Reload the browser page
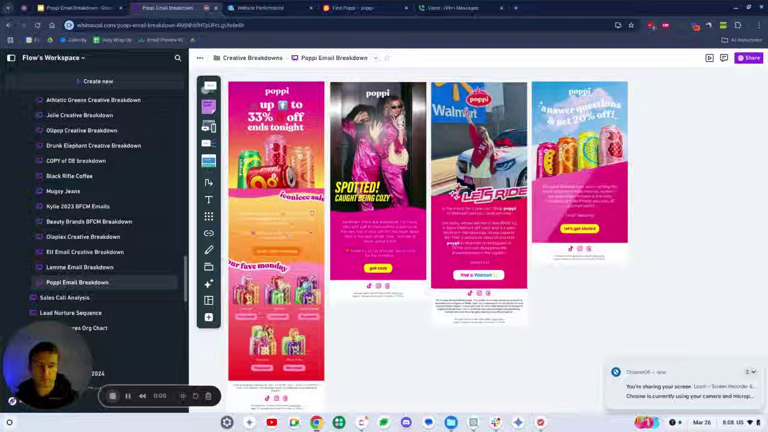This screenshot has height=432, width=768. 37,25
